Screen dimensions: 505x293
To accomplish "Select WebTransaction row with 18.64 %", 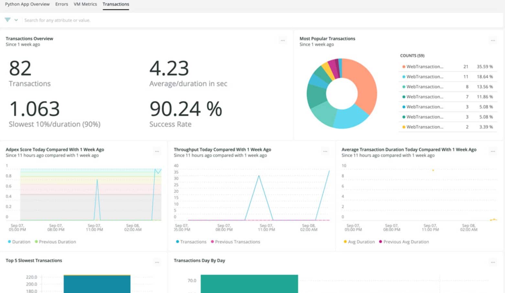I will click(448, 77).
